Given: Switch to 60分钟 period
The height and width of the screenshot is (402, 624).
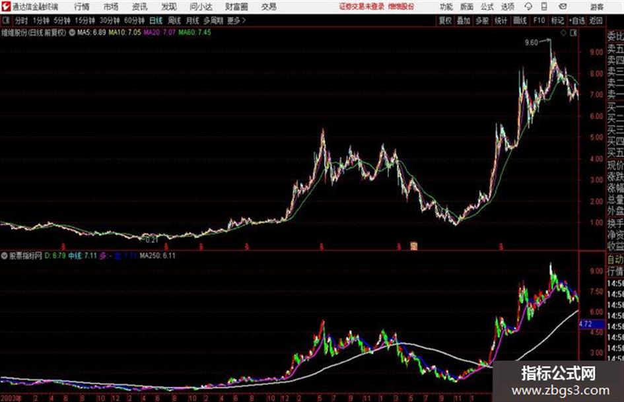Looking at the screenshot, I should 135,20.
